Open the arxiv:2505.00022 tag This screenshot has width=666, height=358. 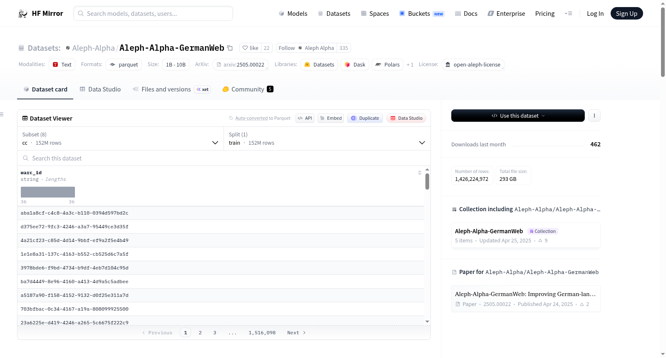[x=241, y=64]
